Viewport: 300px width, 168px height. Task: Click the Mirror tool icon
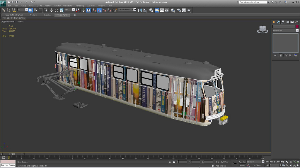[140, 10]
